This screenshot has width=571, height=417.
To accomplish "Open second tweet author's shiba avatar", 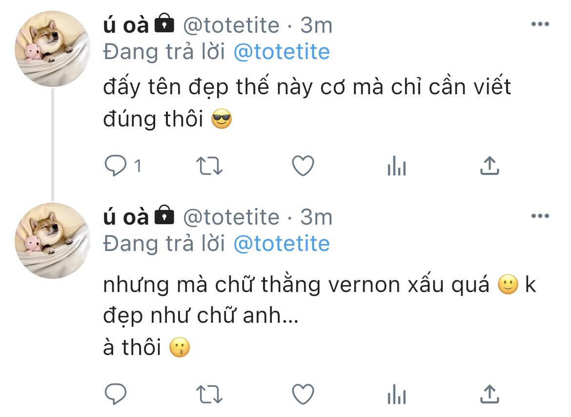I will [x=52, y=241].
